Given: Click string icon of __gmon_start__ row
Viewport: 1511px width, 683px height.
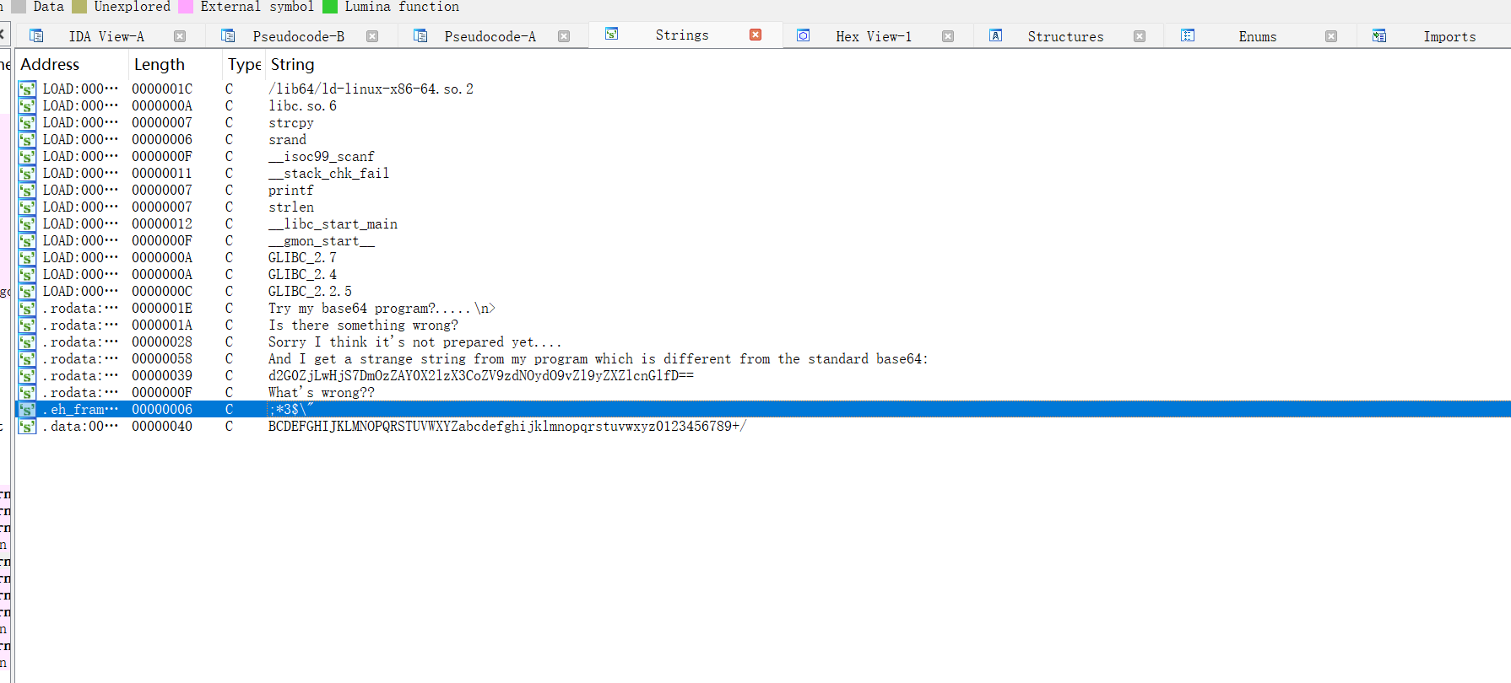Looking at the screenshot, I should pos(27,240).
